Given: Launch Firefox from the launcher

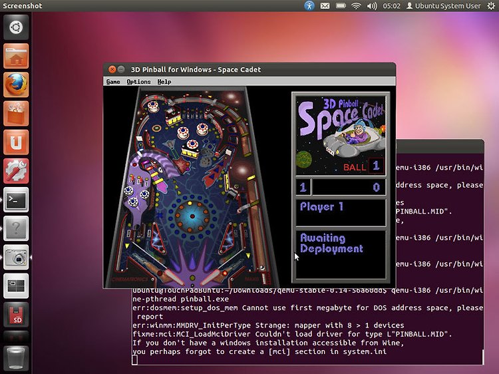Looking at the screenshot, I should pyautogui.click(x=16, y=85).
